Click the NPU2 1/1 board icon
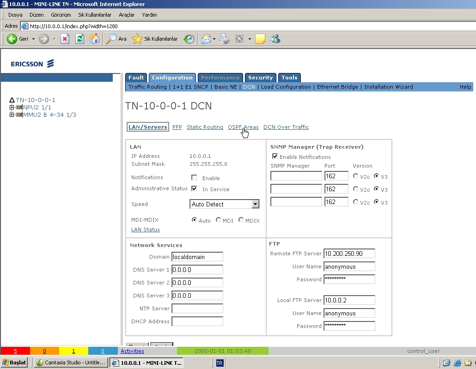The height and width of the screenshot is (369, 476). tap(19, 107)
